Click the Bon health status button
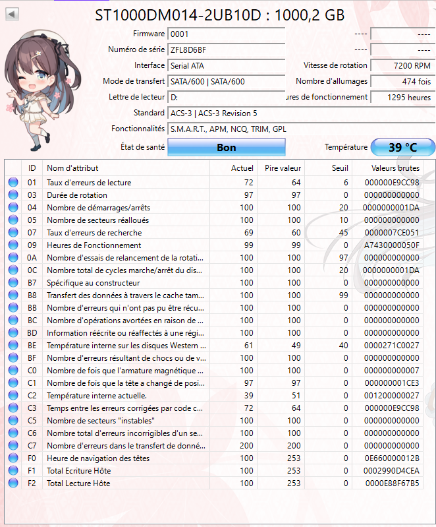Screen dimensions: 436x527 227,147
